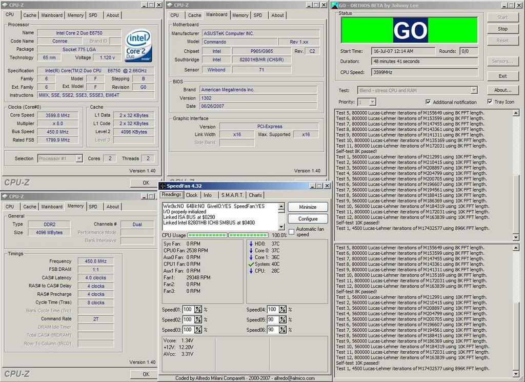Screen dimensions: 525x382
Task: Click the 3599MHz CPU Speed field in Orthos
Action: point(425,72)
